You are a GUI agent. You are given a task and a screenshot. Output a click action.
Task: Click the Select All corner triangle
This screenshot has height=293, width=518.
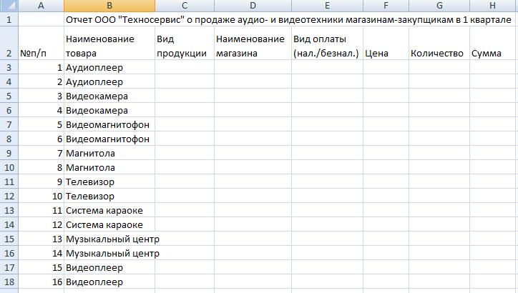point(9,6)
